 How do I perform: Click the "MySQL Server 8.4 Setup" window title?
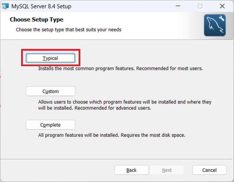click(41, 6)
